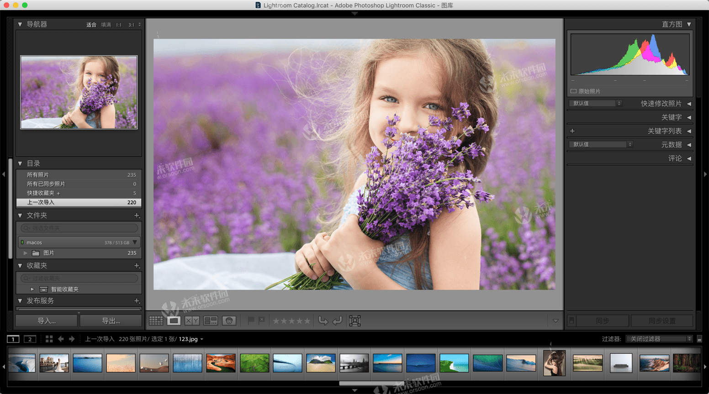Image resolution: width=709 pixels, height=394 pixels.
Task: Click the 导出... button
Action: (x=111, y=321)
